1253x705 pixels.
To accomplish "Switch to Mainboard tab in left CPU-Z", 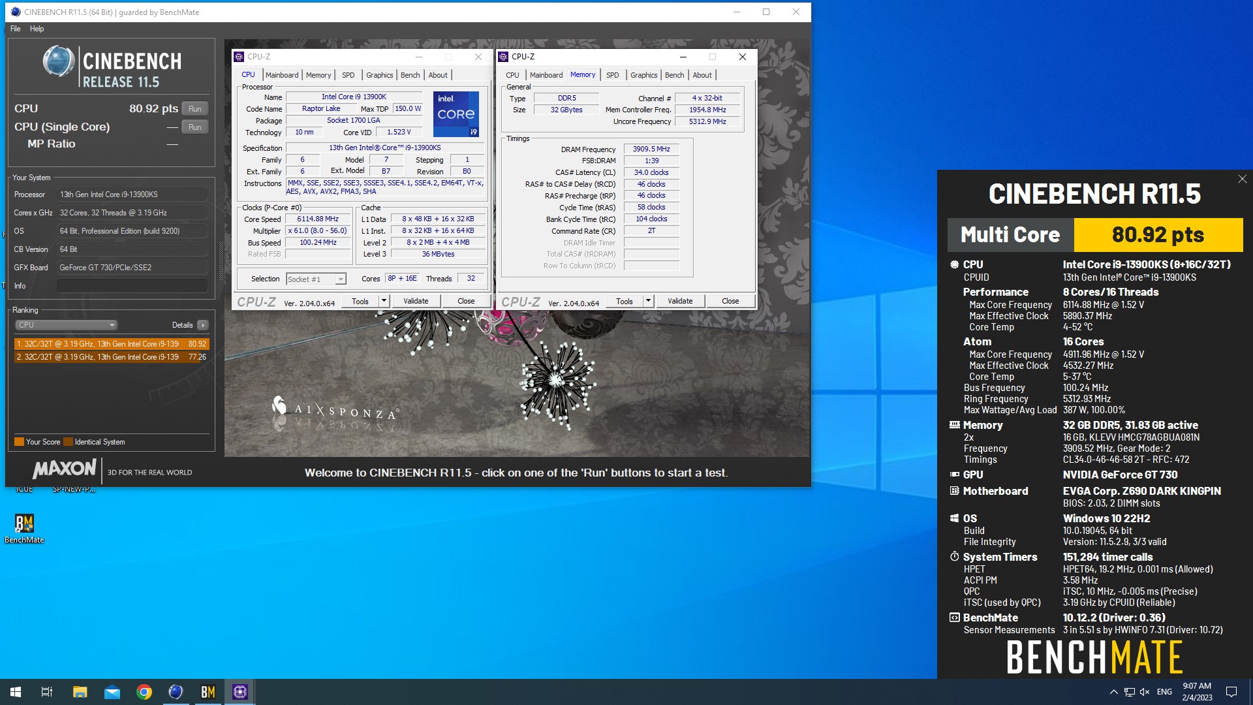I will 282,75.
